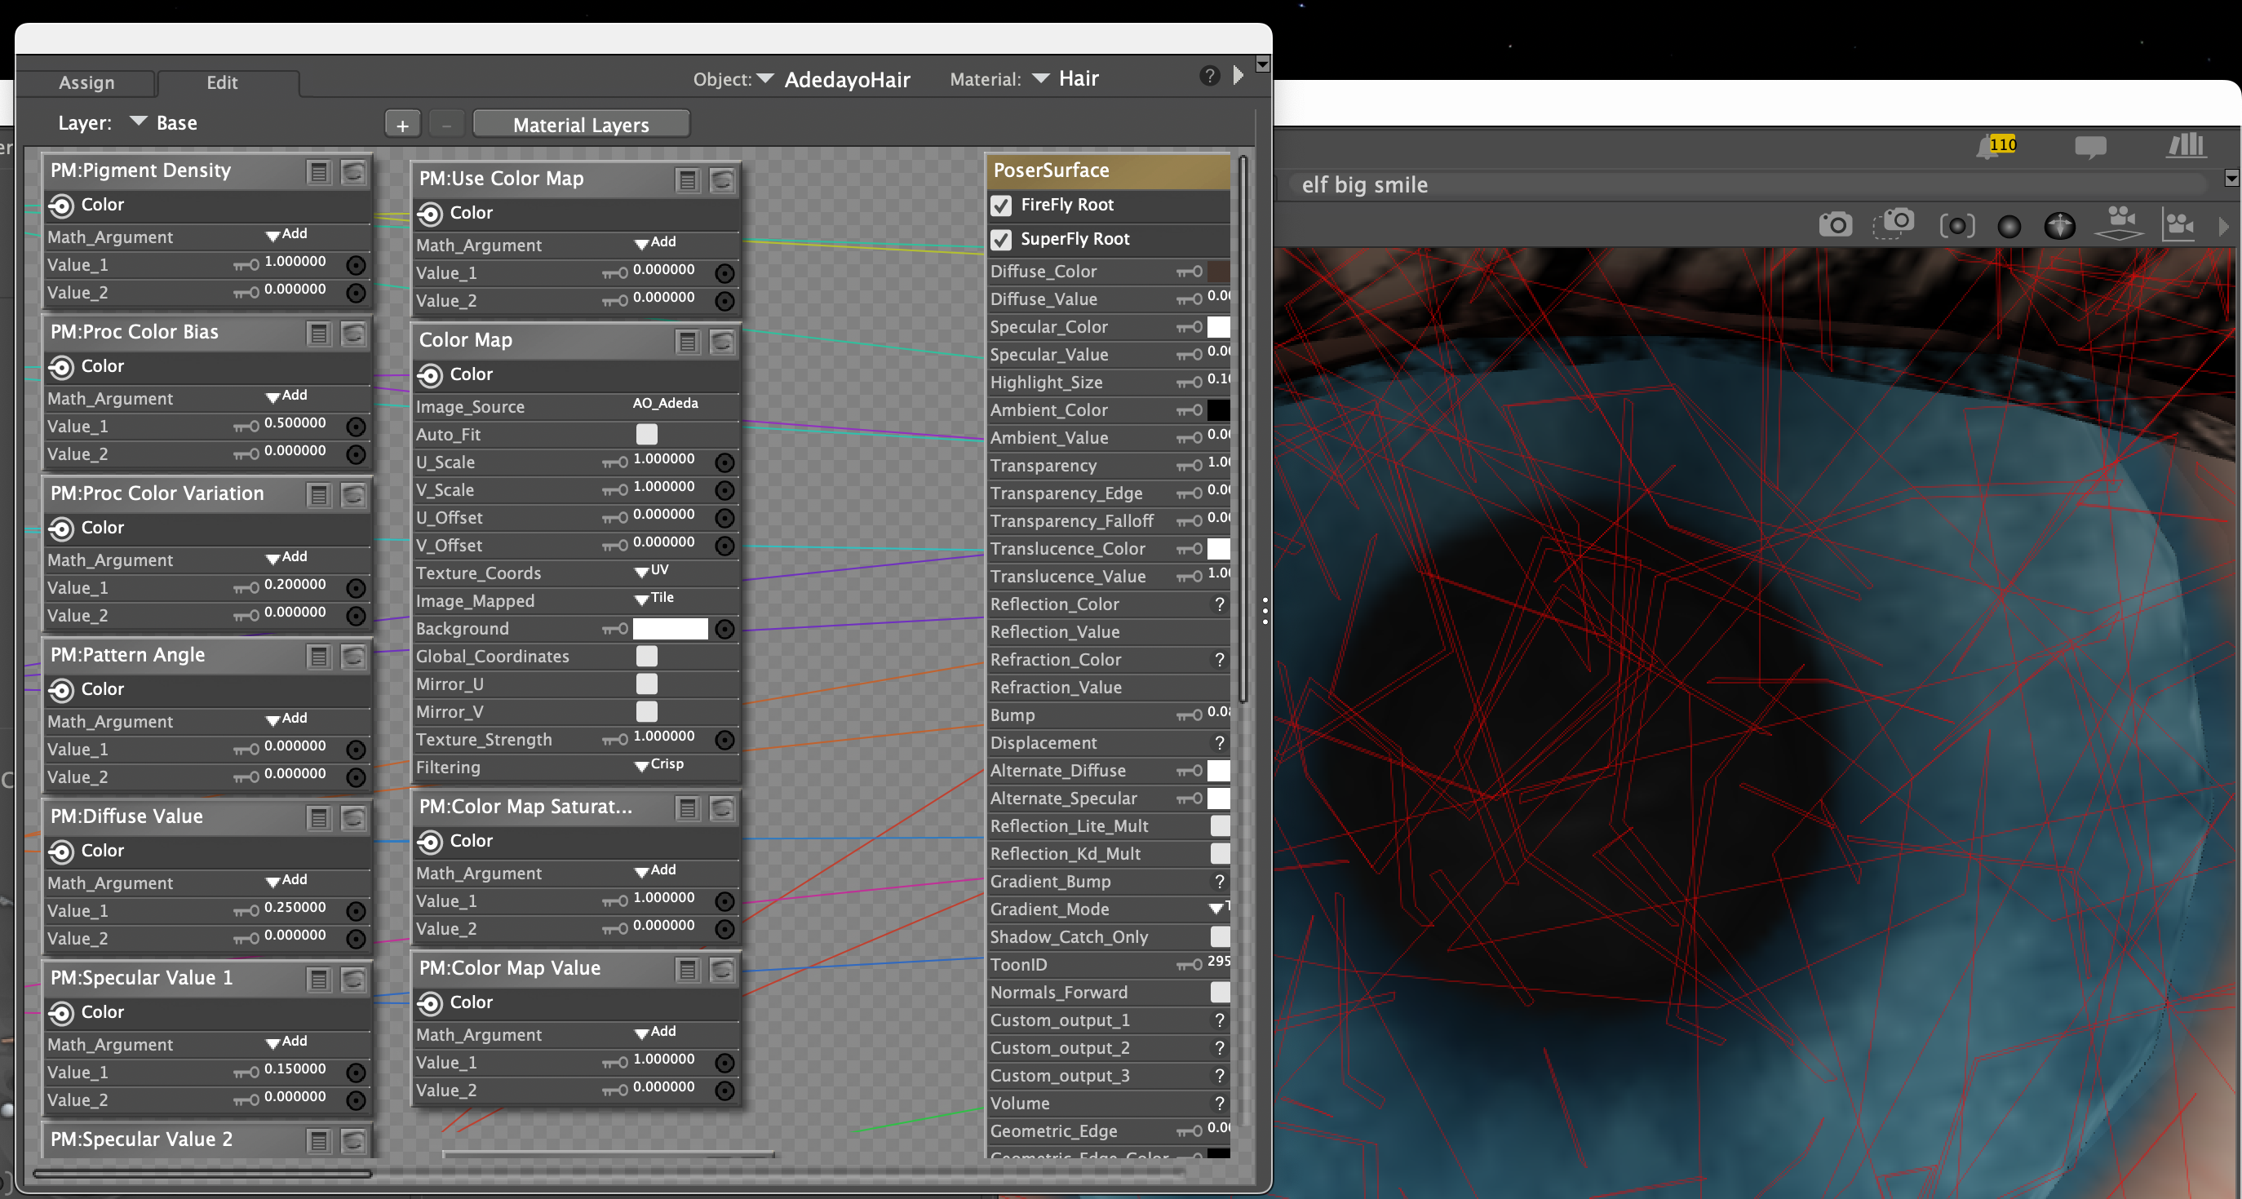Switch to the Edit tab

coord(223,82)
